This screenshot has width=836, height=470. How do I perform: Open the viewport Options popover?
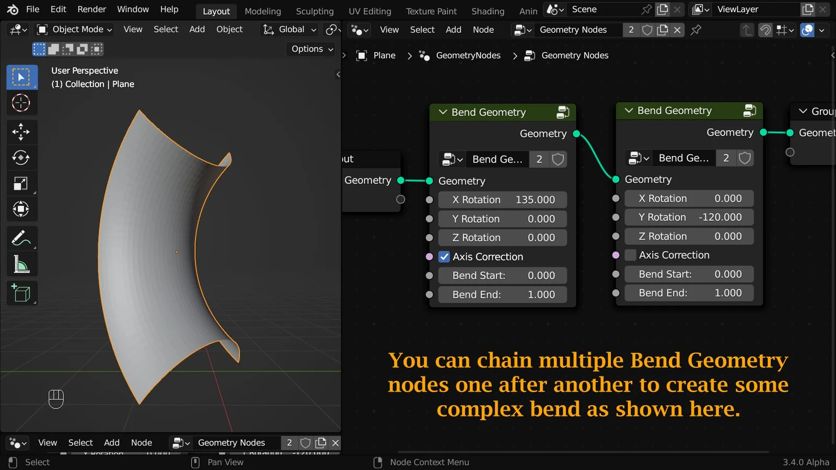coord(310,49)
